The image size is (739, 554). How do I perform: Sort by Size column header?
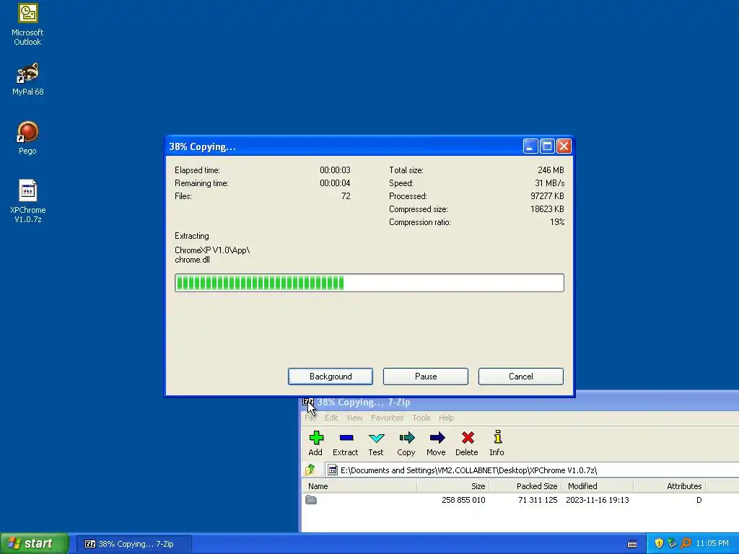453,486
